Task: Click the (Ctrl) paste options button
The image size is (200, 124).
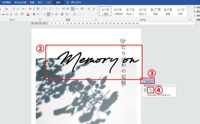Action: click(148, 81)
